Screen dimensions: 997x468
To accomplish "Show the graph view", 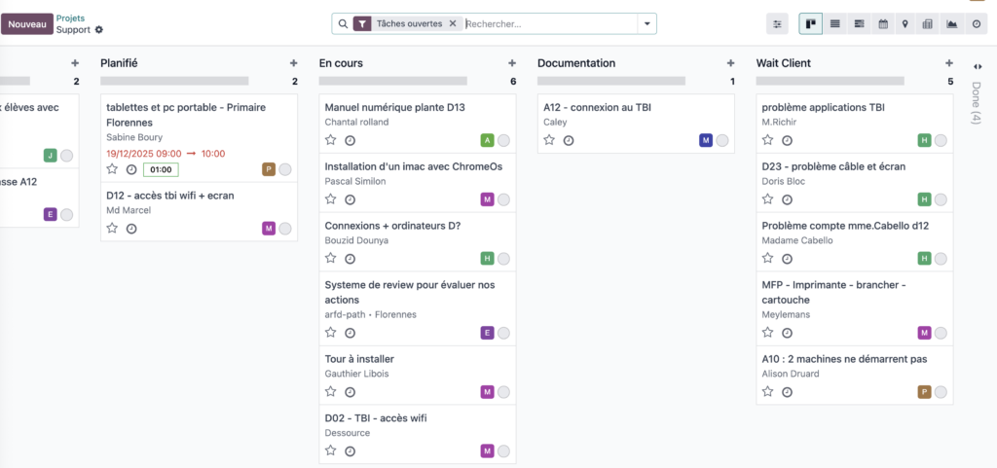I will tap(951, 23).
